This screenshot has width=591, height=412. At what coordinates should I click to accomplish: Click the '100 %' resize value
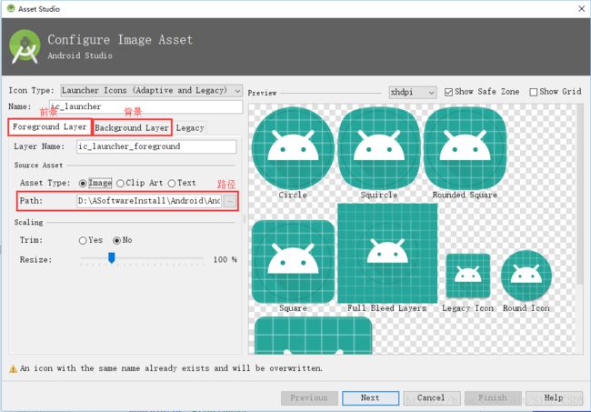225,260
